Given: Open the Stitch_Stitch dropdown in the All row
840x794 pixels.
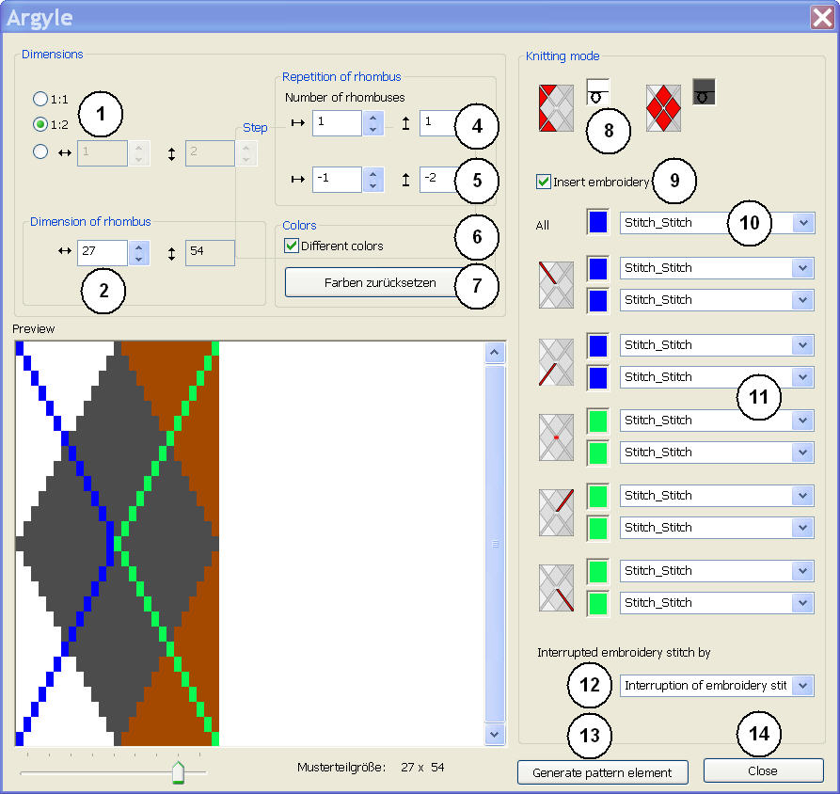Looking at the screenshot, I should [x=802, y=223].
